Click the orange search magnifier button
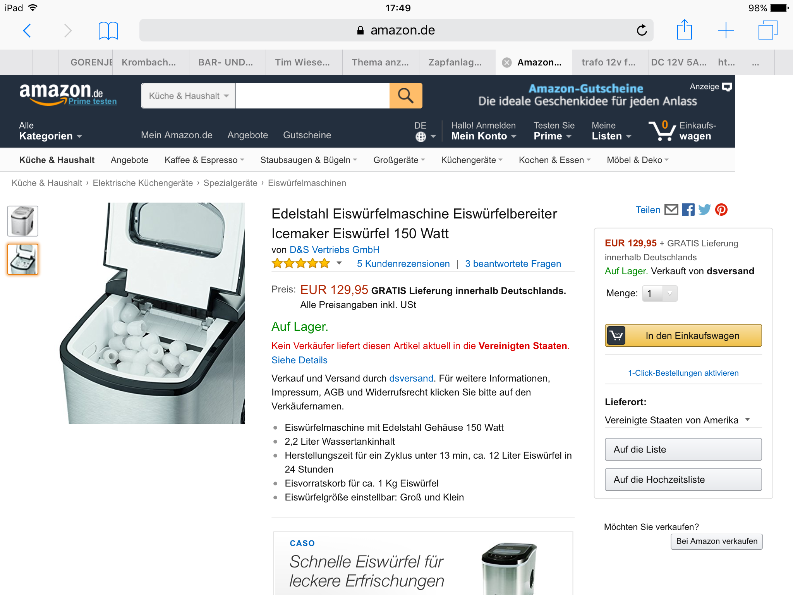The height and width of the screenshot is (595, 793). [x=405, y=95]
